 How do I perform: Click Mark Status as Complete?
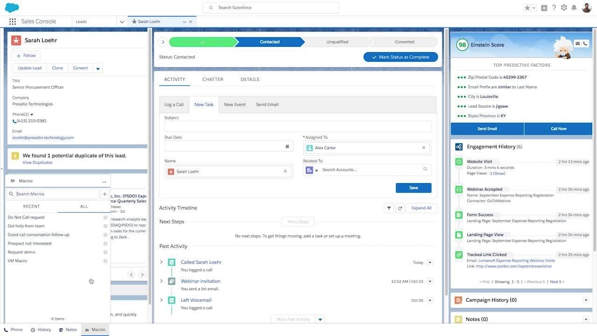click(x=401, y=57)
